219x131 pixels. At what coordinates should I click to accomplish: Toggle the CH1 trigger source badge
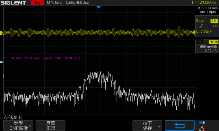[x=214, y=21]
